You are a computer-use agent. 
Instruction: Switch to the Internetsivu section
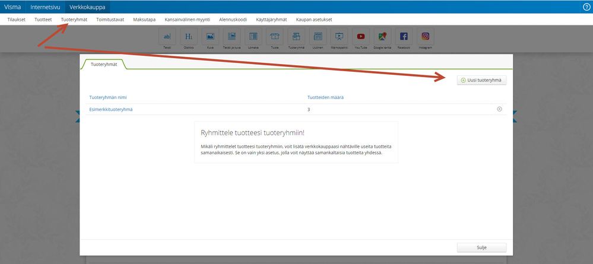[x=45, y=7]
